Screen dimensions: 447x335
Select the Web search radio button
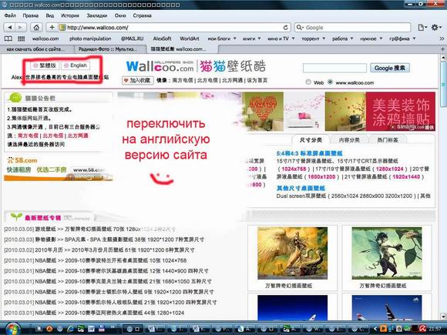coord(308,82)
